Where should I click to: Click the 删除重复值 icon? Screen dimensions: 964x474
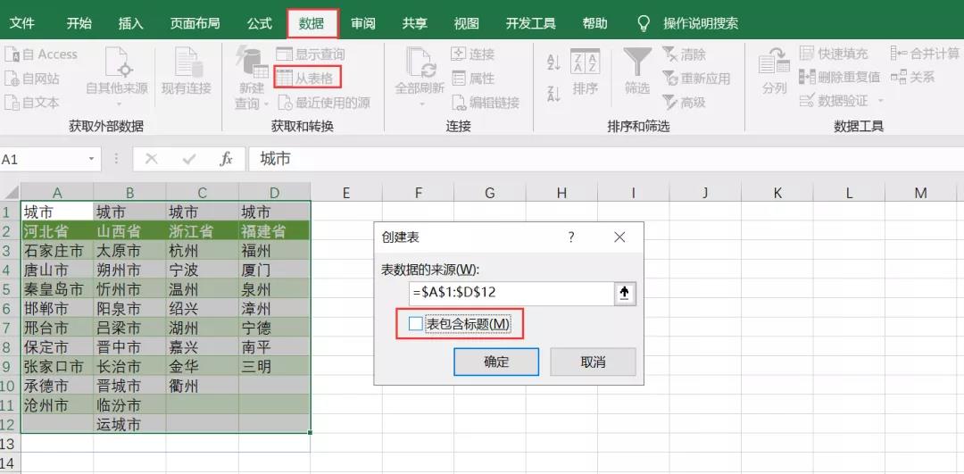click(x=807, y=77)
